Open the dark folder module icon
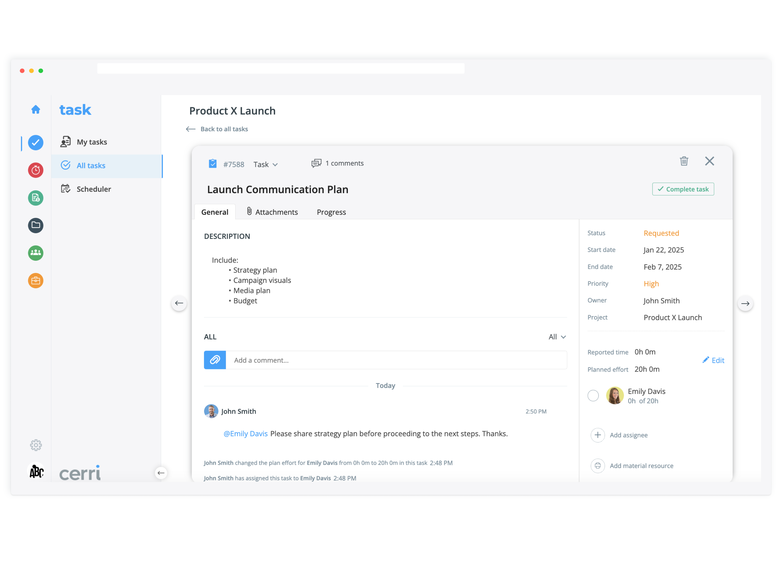Image resolution: width=782 pixels, height=574 pixels. [35, 225]
